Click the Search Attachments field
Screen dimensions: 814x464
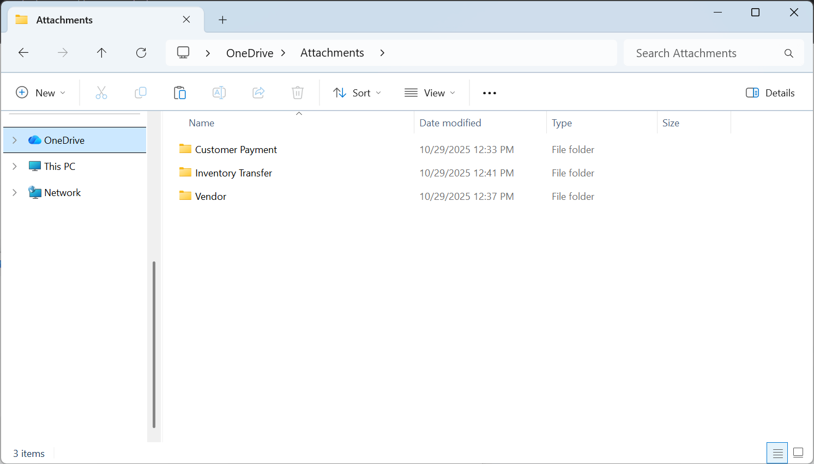click(x=703, y=53)
